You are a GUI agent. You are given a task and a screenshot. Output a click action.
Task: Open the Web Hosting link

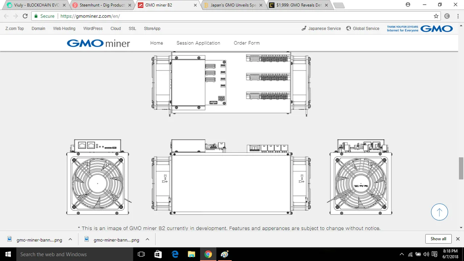tap(64, 29)
